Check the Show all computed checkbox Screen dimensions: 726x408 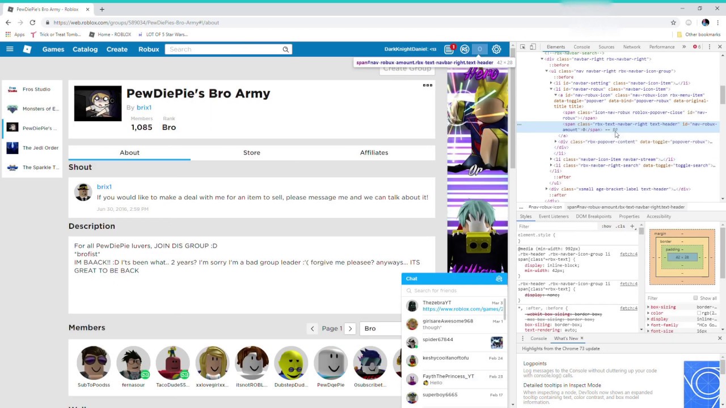click(695, 298)
